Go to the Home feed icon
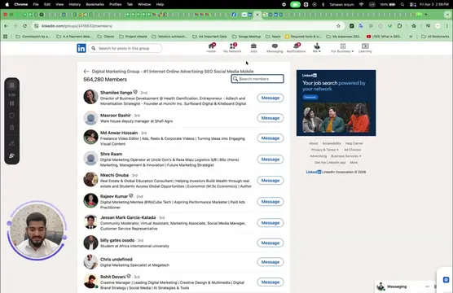This screenshot has height=293, width=453. (212, 48)
